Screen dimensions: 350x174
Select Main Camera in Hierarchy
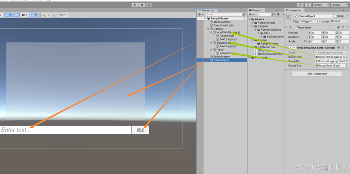(221, 22)
